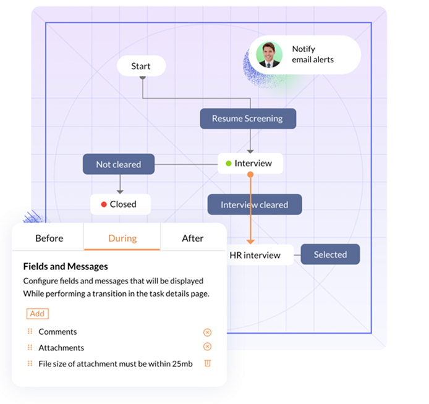This screenshot has width=429, height=404.
Task: Select the During tab
Action: coord(122,238)
